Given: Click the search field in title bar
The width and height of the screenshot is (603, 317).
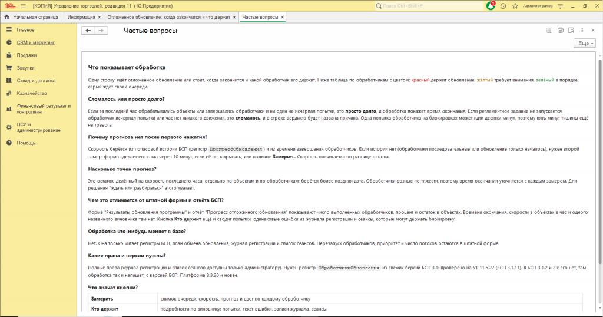Looking at the screenshot, I should pyautogui.click(x=429, y=6).
